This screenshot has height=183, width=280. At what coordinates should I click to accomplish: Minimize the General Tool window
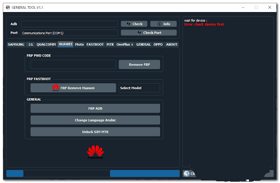(243, 7)
